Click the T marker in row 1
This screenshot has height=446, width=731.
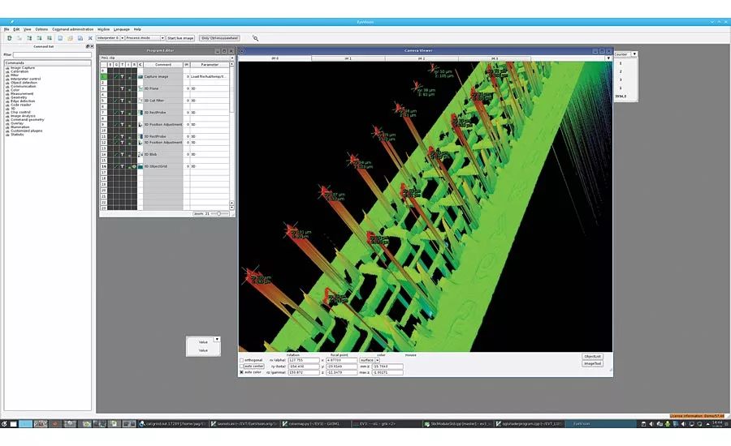tap(122, 76)
